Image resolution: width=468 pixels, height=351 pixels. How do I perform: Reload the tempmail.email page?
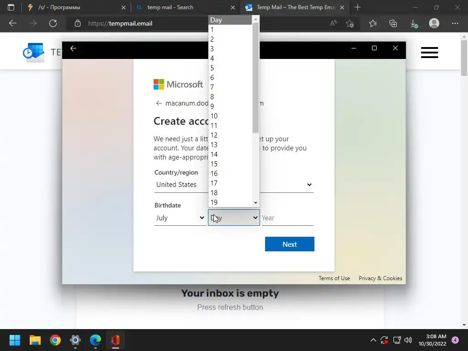pos(53,23)
